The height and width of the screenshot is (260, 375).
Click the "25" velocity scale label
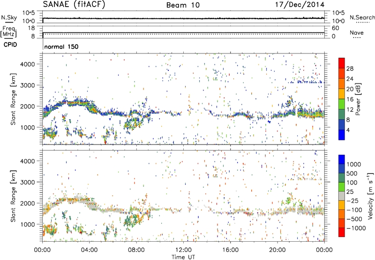[x=350, y=192]
